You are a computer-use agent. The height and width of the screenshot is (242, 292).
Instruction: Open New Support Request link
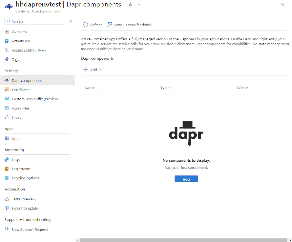pos(30,229)
